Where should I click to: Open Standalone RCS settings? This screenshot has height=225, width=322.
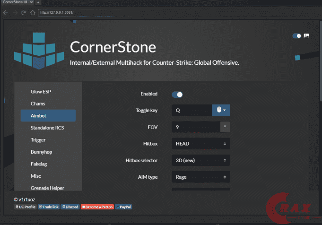pyautogui.click(x=48, y=128)
